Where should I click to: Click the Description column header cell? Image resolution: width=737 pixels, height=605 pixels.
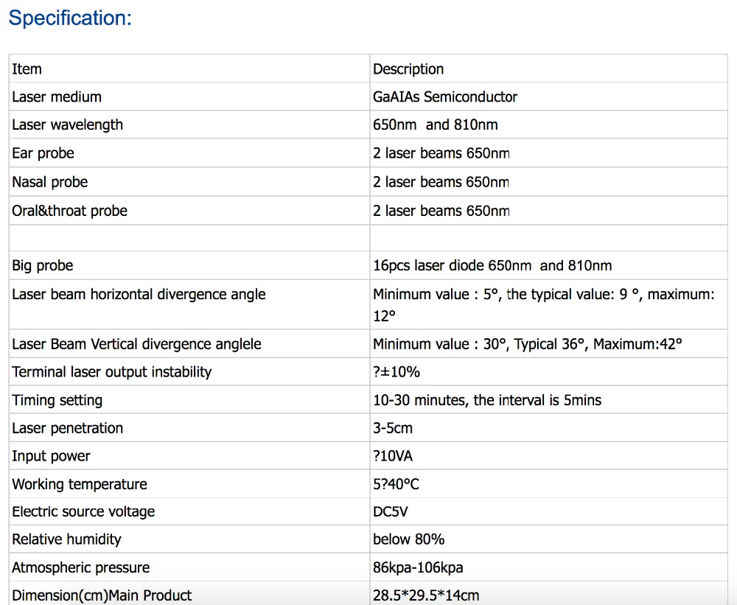408,69
